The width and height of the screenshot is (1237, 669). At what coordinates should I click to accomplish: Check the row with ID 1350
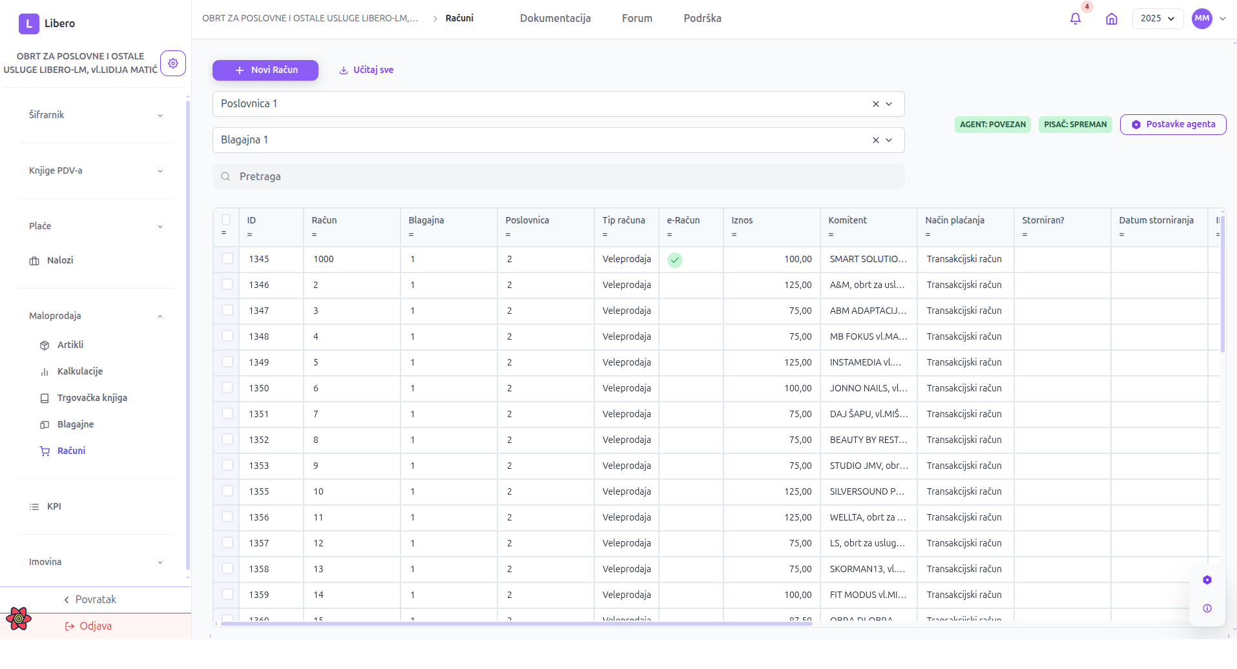tap(227, 388)
